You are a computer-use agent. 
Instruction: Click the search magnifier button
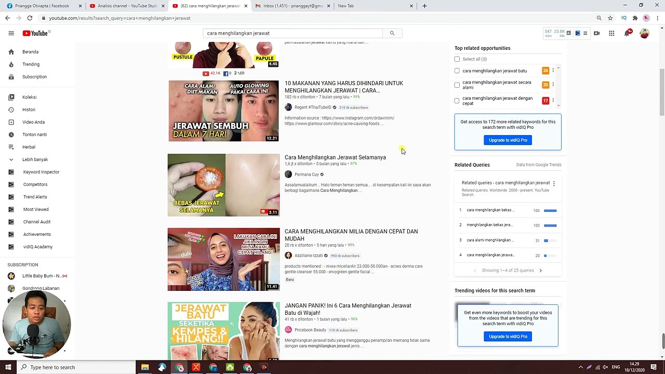pos(392,33)
